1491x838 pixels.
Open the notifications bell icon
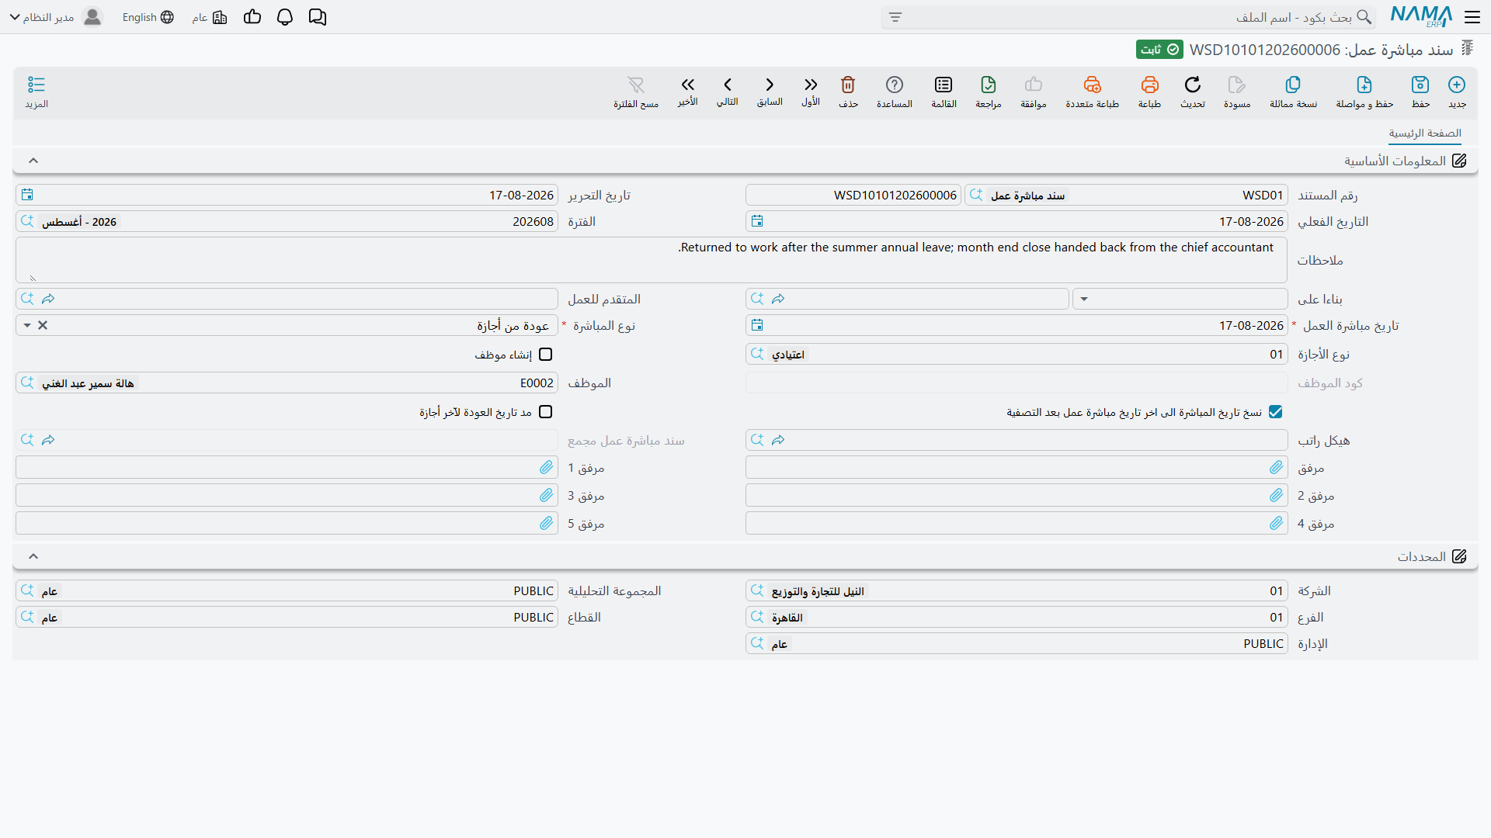coord(285,17)
